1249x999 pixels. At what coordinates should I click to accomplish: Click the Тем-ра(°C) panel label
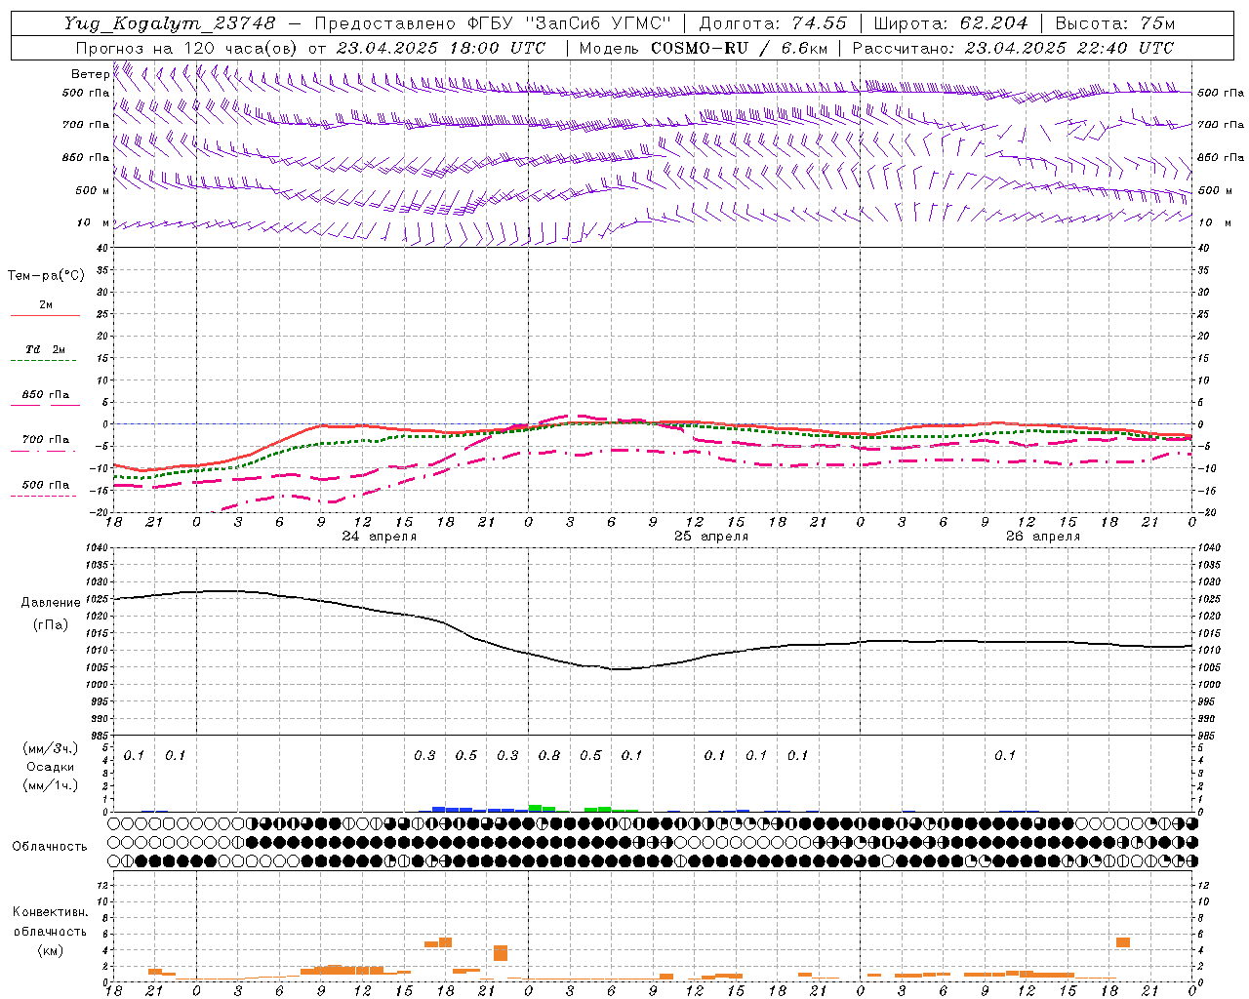[46, 276]
